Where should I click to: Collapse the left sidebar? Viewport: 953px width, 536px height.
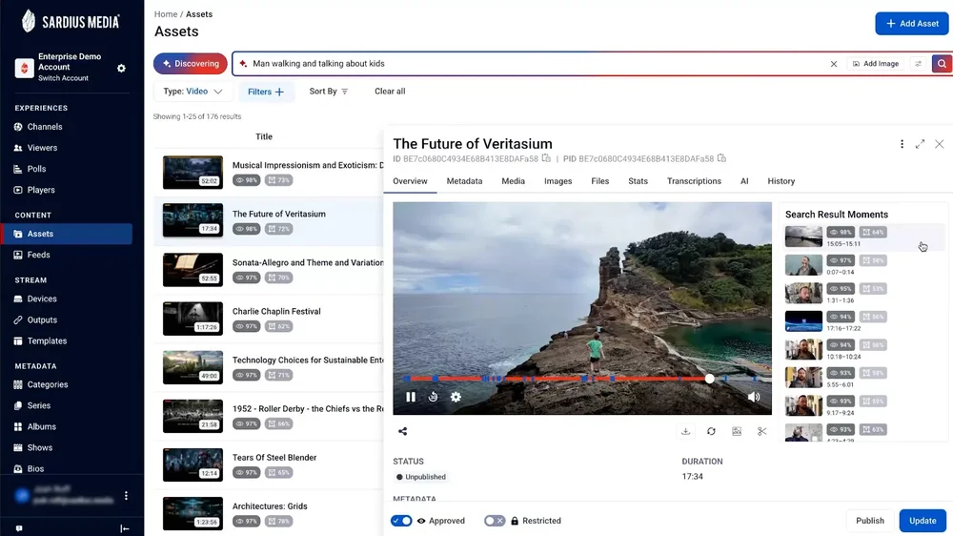[125, 528]
